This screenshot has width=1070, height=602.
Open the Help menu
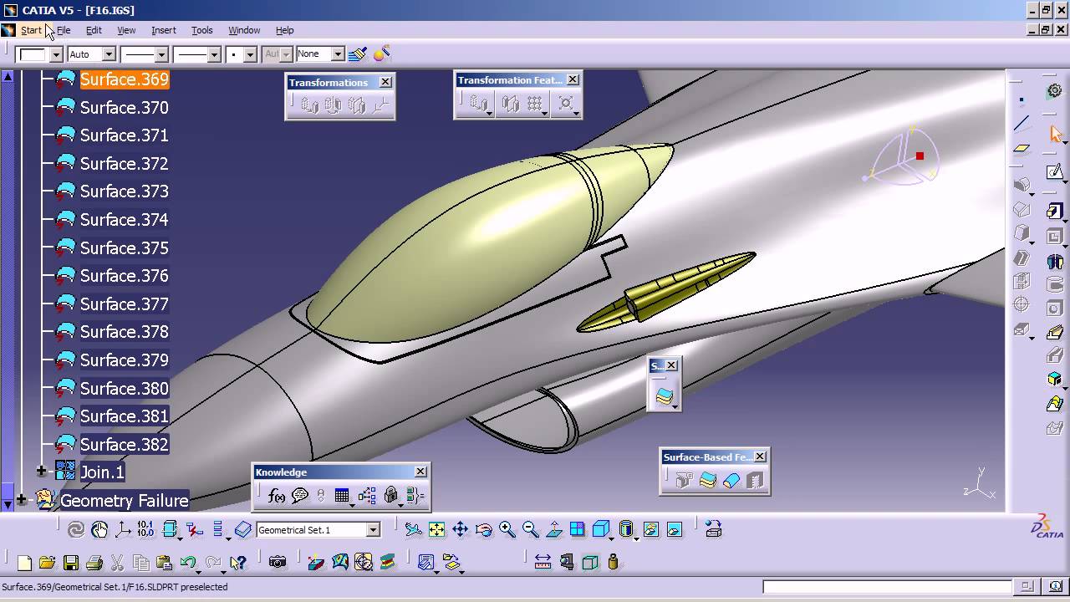pyautogui.click(x=285, y=30)
